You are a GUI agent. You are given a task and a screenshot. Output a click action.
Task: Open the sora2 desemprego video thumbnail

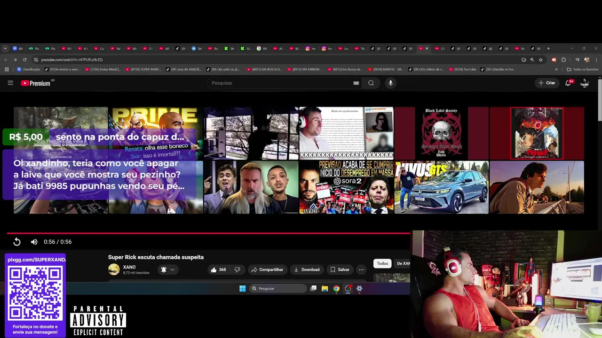point(346,187)
